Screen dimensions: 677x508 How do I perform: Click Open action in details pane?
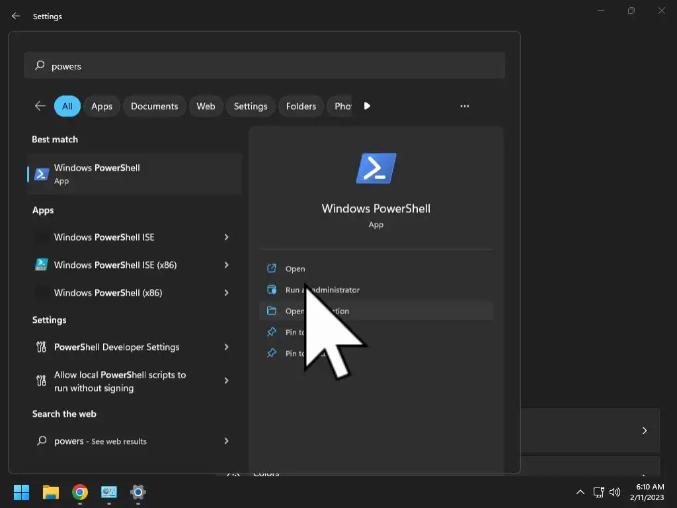point(376,269)
